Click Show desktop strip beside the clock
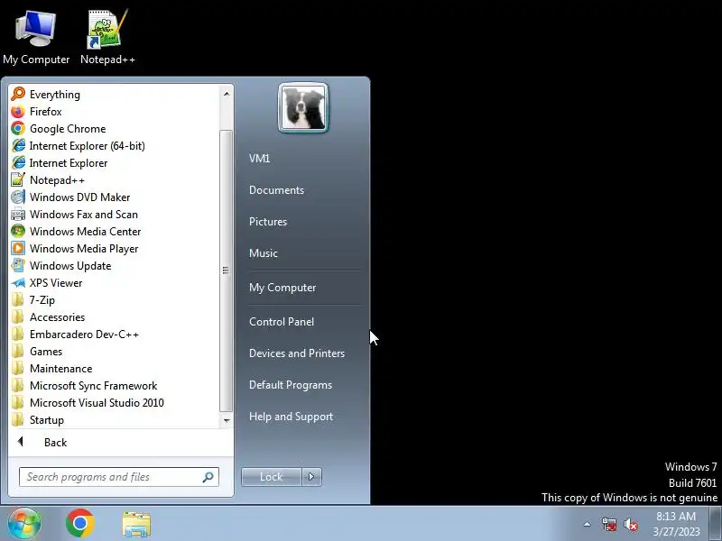Viewport: 722px width, 541px height. coord(716,524)
